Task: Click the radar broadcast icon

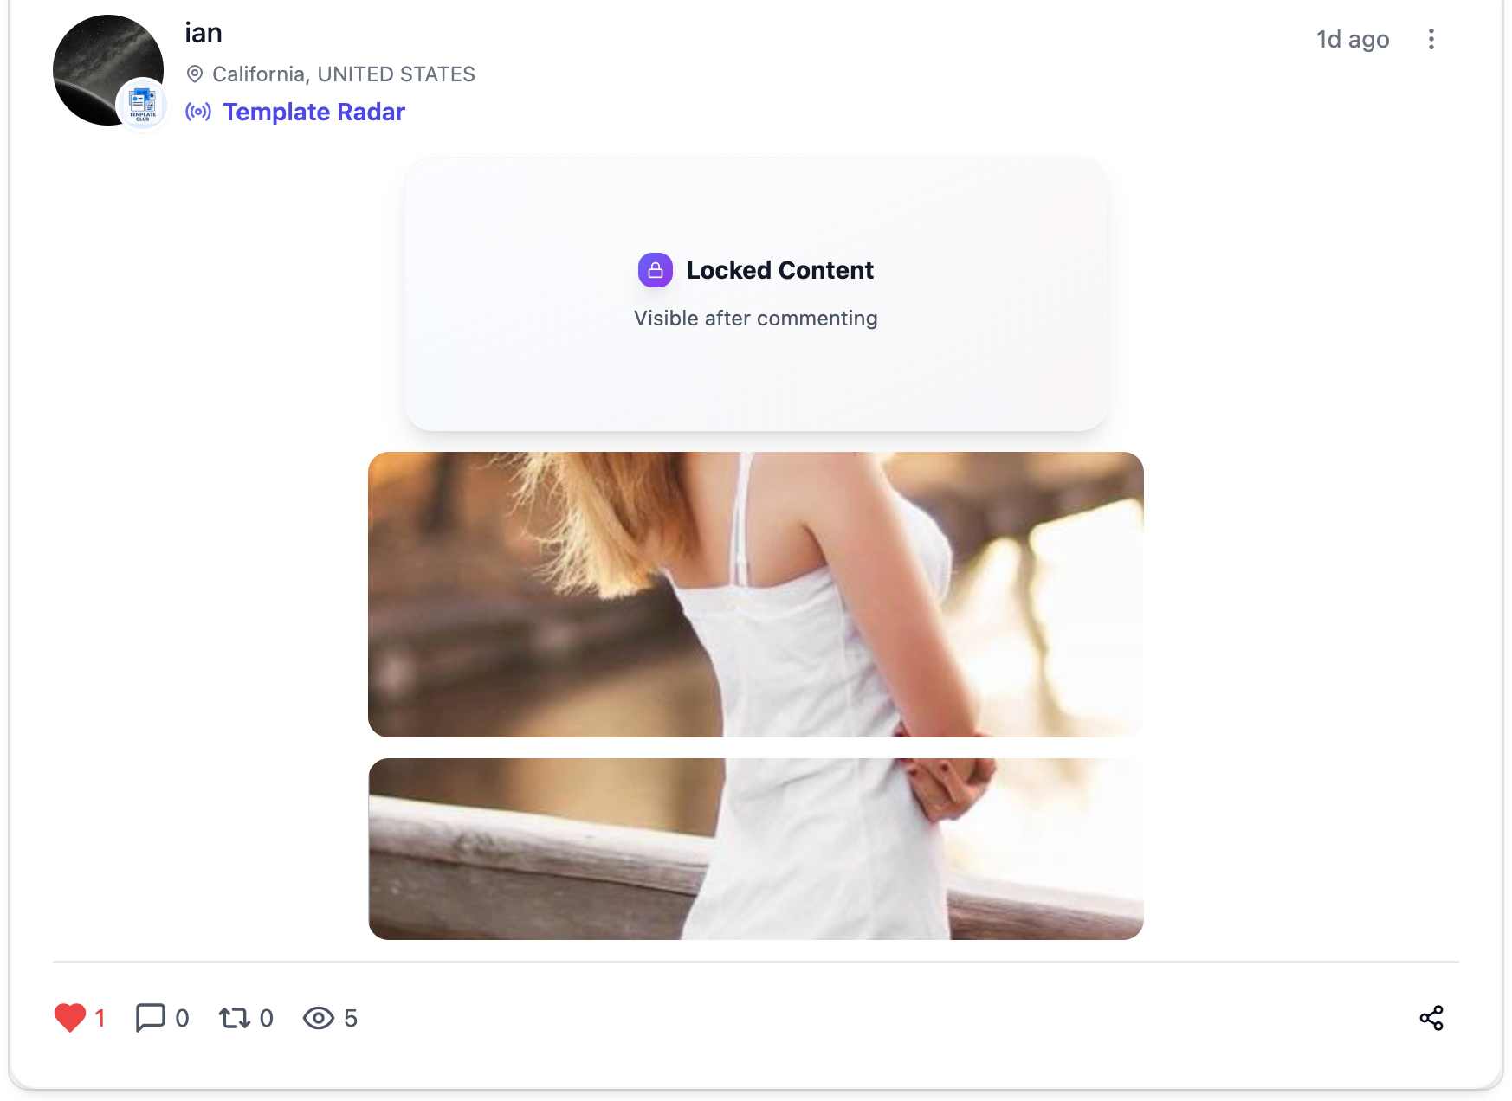Action: (x=198, y=112)
